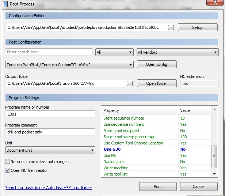This screenshot has height=196, width=225.
Task: Browse for configuration folder with ellipsis button
Action: [171, 27]
